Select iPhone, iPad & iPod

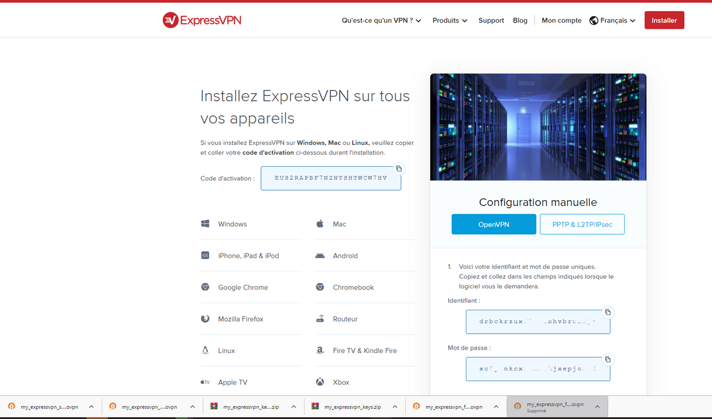click(x=248, y=256)
